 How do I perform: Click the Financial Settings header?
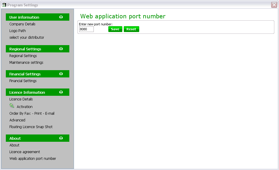coord(38,74)
